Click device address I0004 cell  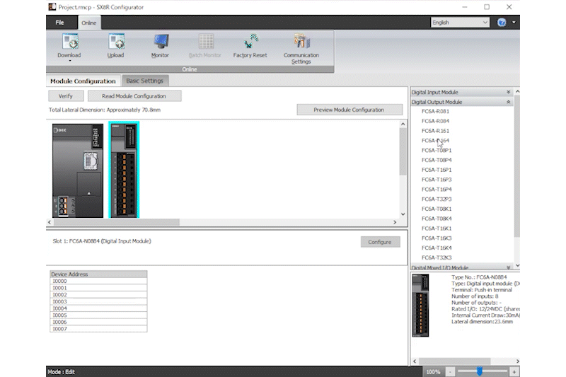98,308
